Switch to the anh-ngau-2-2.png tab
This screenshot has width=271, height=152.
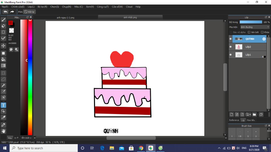point(66,17)
